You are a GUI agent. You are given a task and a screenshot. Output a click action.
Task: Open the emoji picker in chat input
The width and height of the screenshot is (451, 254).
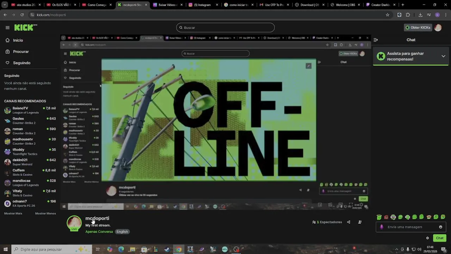(x=440, y=227)
